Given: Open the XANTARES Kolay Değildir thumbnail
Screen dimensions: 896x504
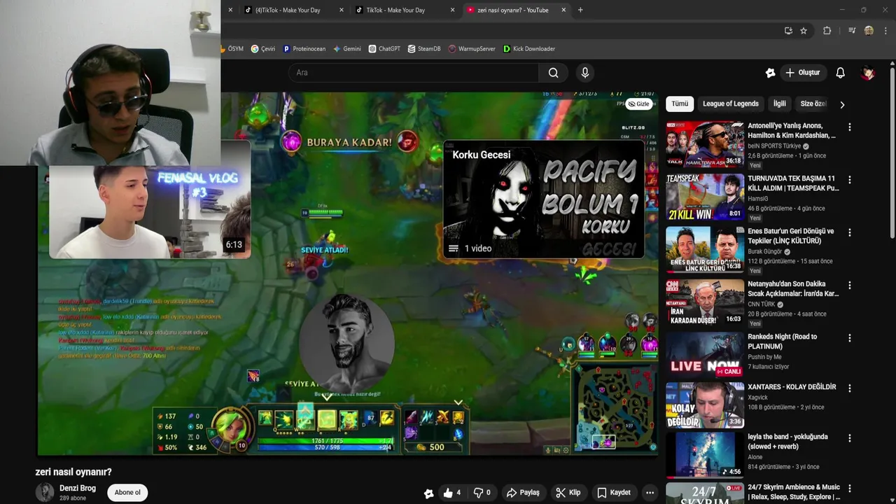Looking at the screenshot, I should [705, 405].
